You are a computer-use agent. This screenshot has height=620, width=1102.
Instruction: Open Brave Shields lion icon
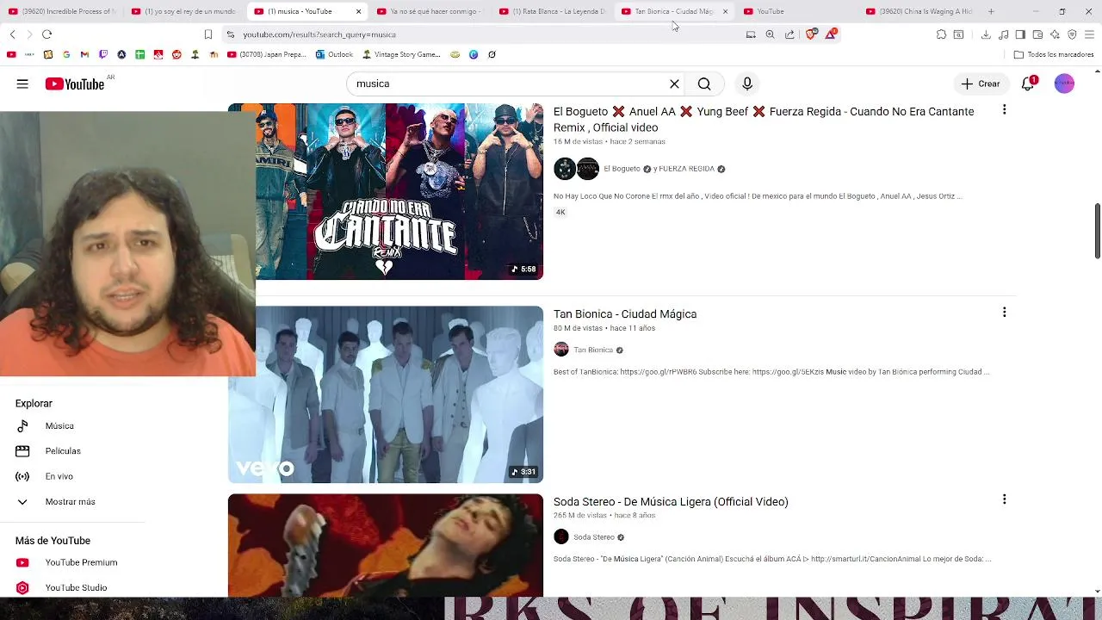pos(811,34)
